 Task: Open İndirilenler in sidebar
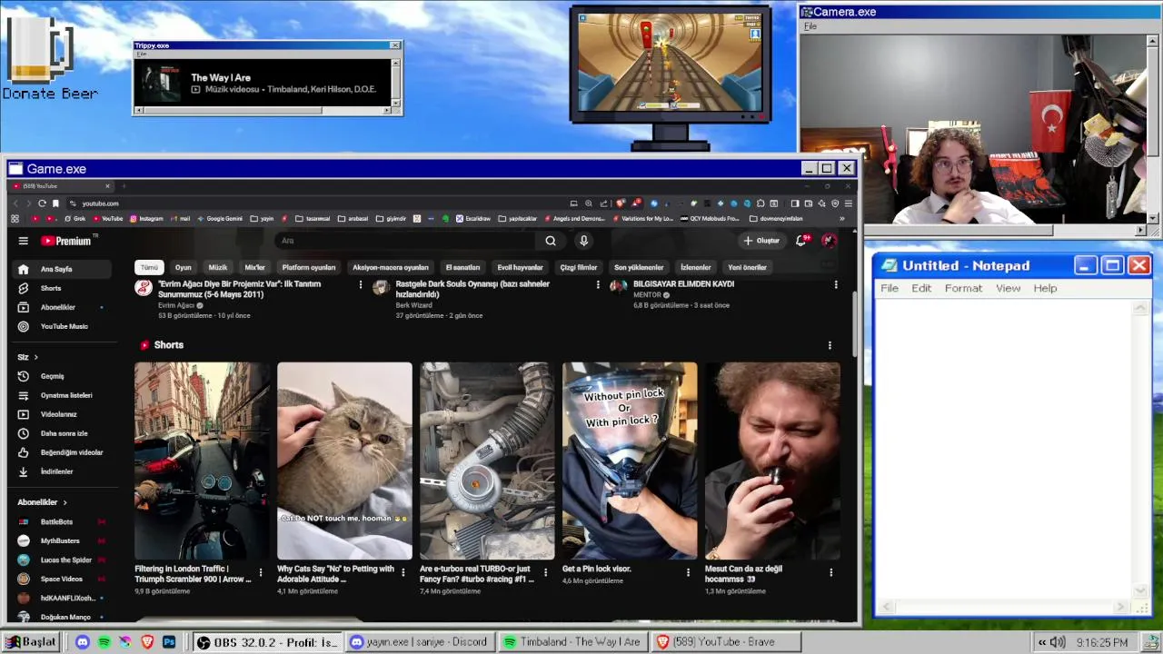tap(60, 471)
